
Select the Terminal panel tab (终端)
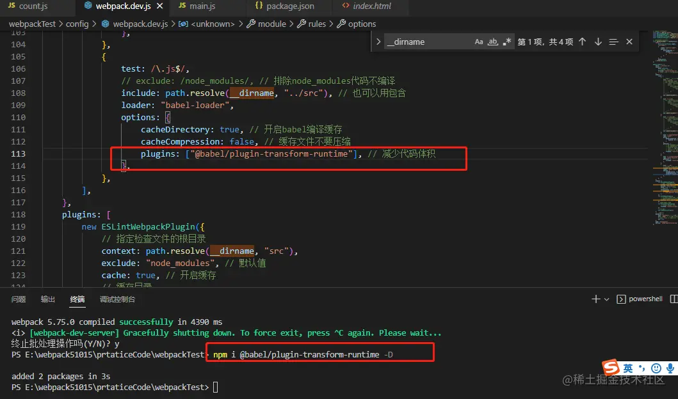coord(77,299)
